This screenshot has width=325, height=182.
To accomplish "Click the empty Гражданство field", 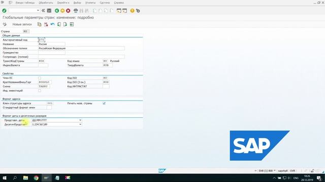I will 52,53.
